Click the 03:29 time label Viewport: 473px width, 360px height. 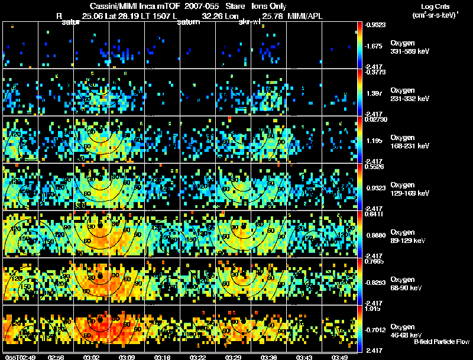point(233,357)
